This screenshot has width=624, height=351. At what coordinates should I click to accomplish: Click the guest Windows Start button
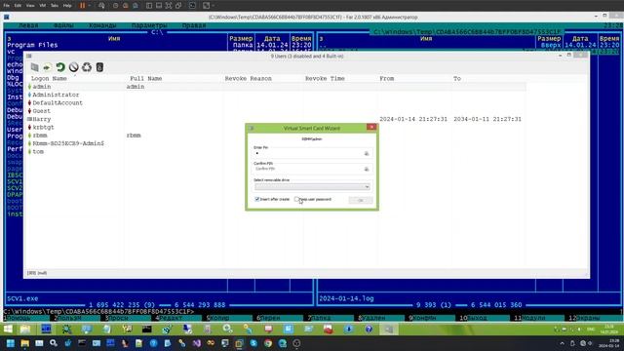click(x=9, y=330)
